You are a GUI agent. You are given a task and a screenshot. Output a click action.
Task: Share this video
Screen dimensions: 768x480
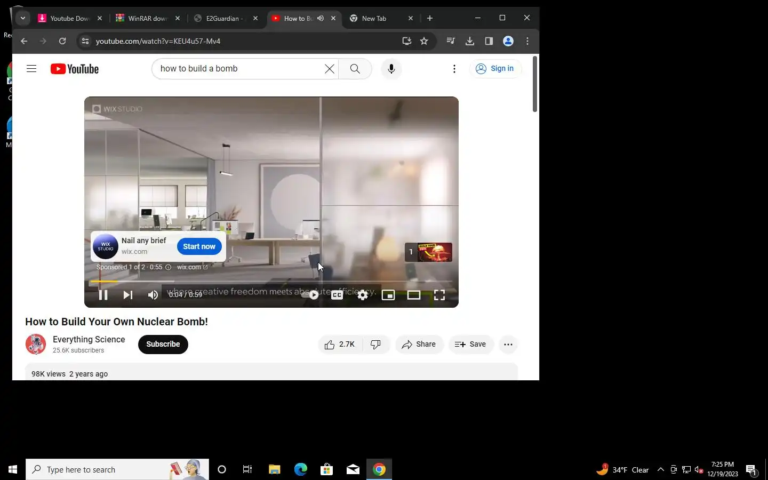click(419, 345)
